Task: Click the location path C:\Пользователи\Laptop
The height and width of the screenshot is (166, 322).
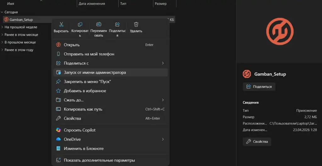Action: [293, 123]
